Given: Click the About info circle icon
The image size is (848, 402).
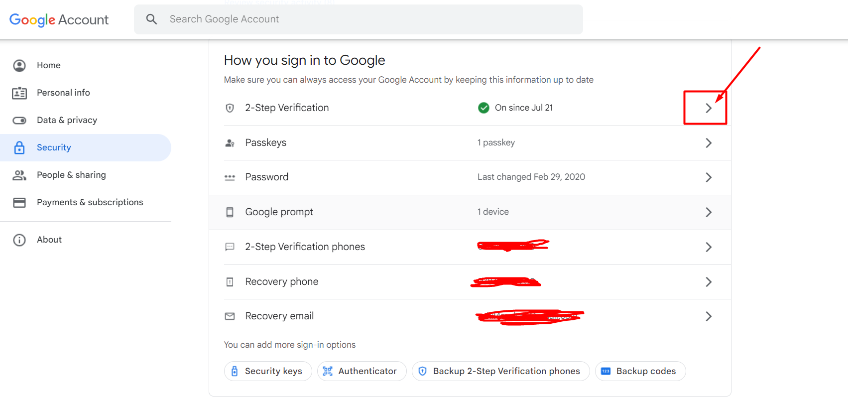Looking at the screenshot, I should (x=19, y=240).
